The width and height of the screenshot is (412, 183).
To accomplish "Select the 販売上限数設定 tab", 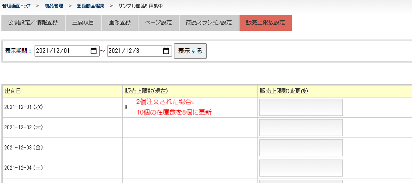I will coord(266,23).
